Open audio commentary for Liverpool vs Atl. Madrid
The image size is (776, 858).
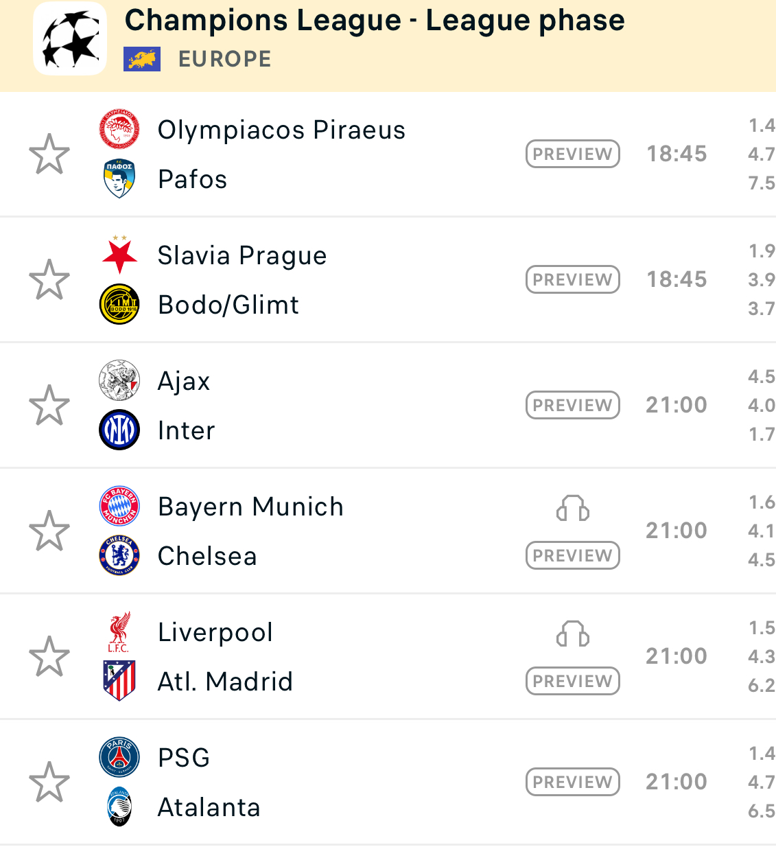pyautogui.click(x=572, y=634)
